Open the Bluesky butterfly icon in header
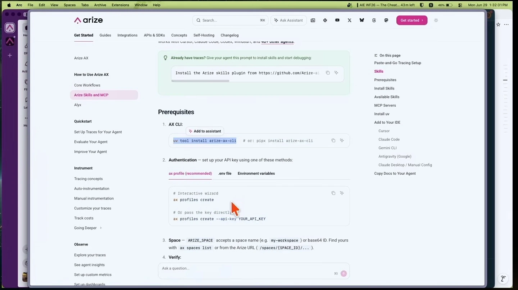Screen dimensions: 518x290 [x=362, y=20]
